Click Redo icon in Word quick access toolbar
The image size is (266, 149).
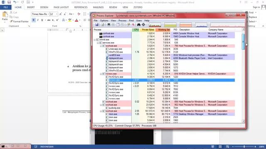click(22, 2)
